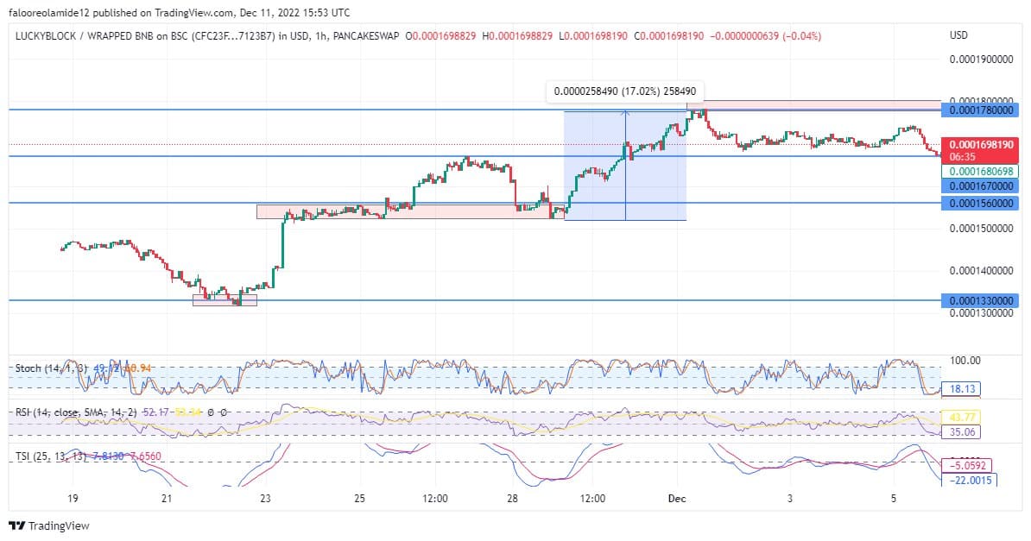This screenshot has height=541, width=1031.
Task: Select the long pink rectangle zone near 0.000156
Action: tap(411, 211)
